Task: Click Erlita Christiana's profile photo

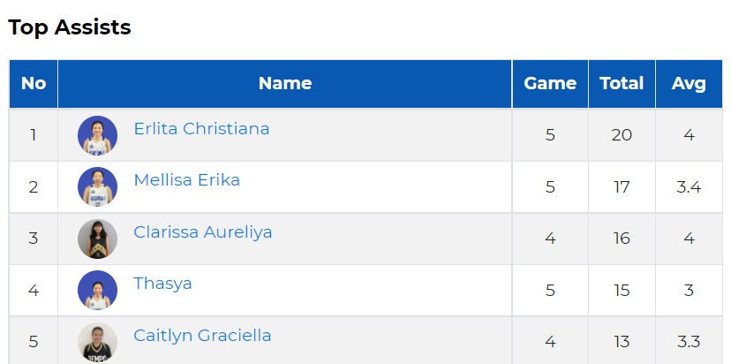Action: coord(97,135)
